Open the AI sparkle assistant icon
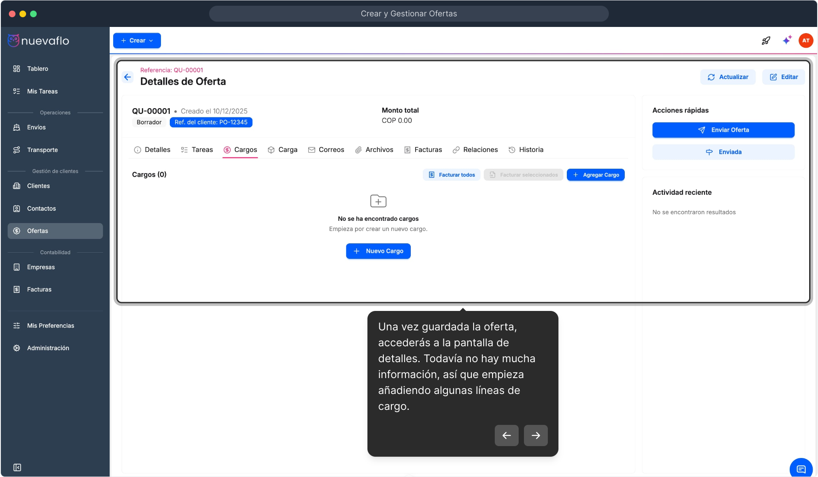 [x=787, y=41]
